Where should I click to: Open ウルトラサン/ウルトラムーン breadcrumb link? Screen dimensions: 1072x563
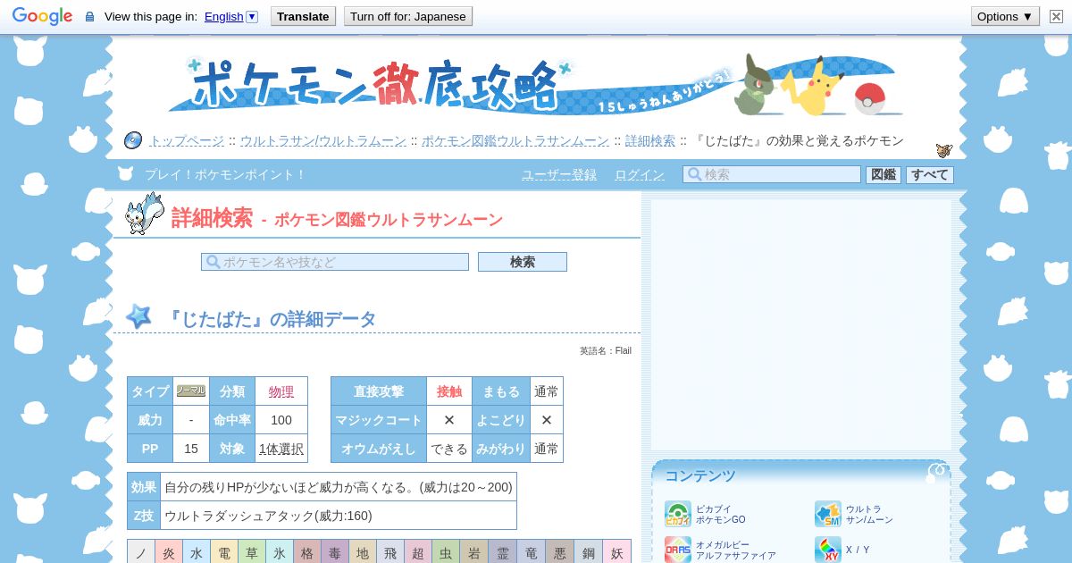[x=322, y=140]
